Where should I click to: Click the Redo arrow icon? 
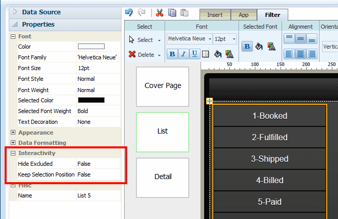point(142,12)
